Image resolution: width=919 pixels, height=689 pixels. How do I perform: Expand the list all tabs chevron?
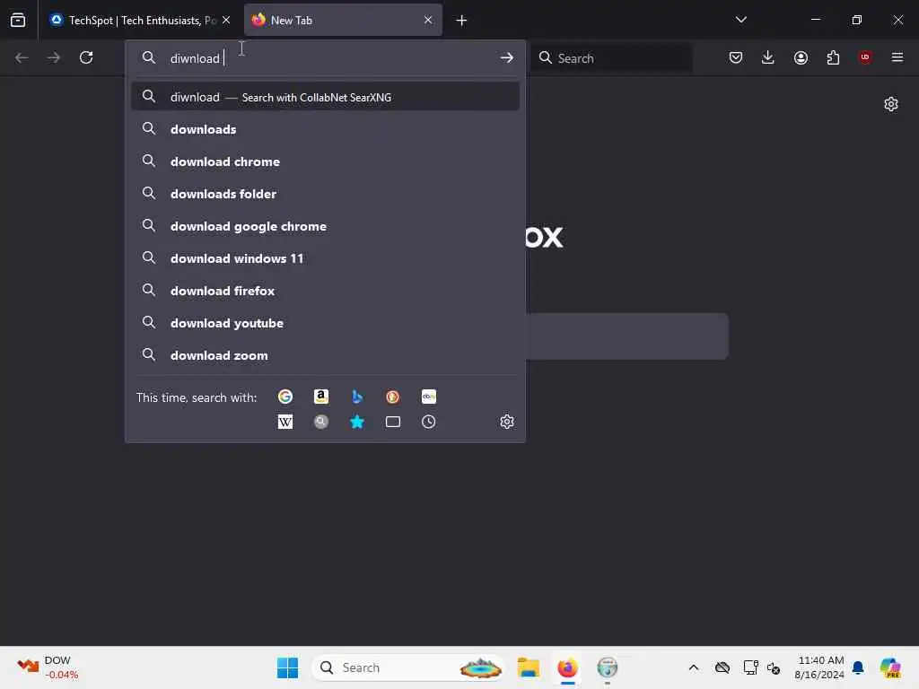click(740, 20)
